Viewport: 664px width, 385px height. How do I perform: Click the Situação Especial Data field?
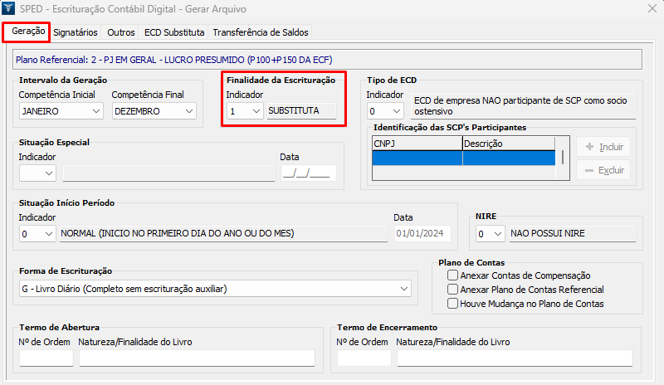pos(307,173)
